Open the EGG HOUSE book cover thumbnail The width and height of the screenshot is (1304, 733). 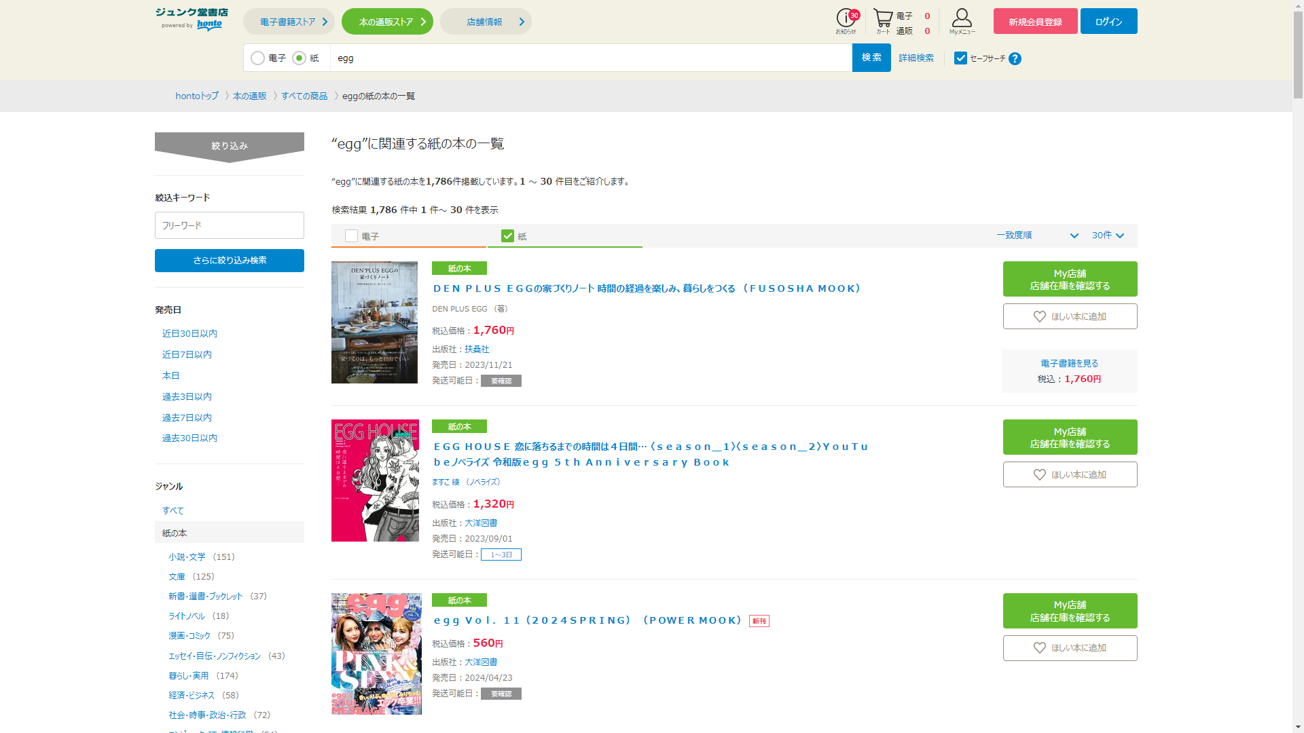tap(375, 481)
